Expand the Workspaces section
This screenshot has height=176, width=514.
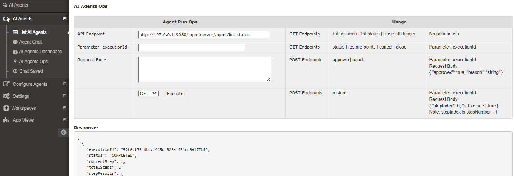(65, 108)
